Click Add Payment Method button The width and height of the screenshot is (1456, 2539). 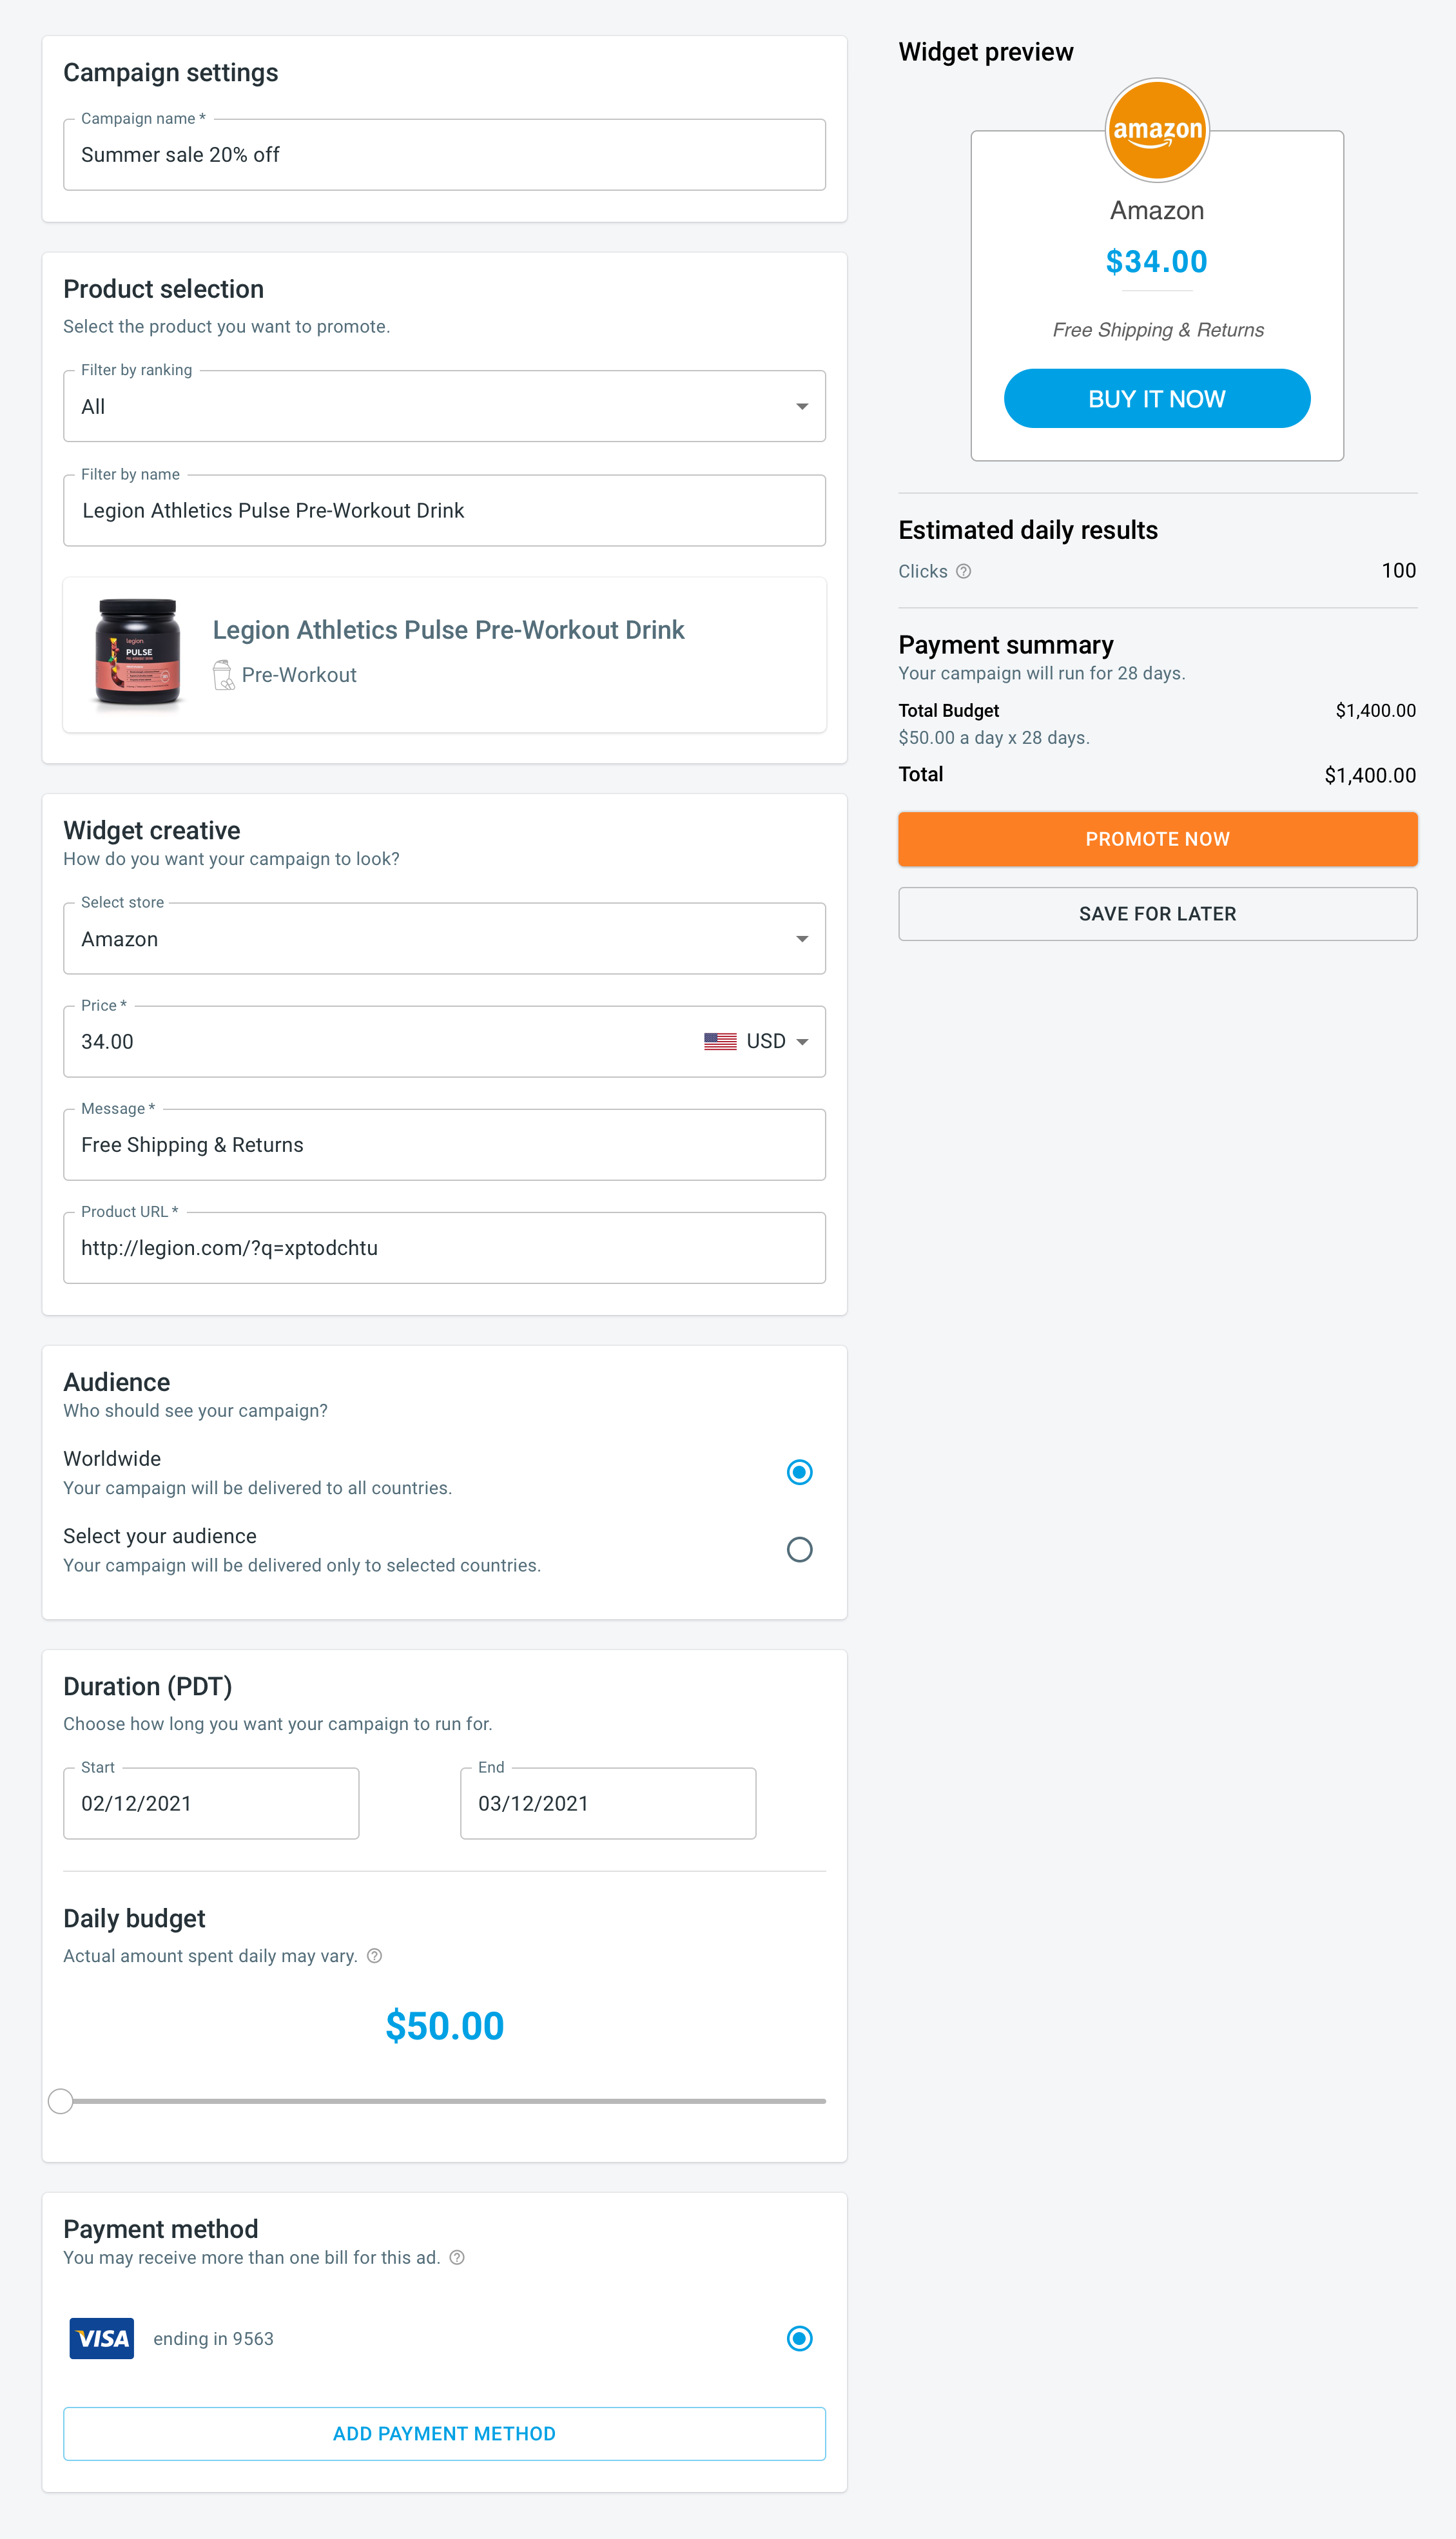click(x=444, y=2434)
